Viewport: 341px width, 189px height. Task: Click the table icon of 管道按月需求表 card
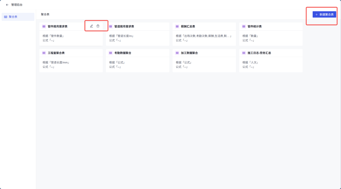[x=110, y=26]
